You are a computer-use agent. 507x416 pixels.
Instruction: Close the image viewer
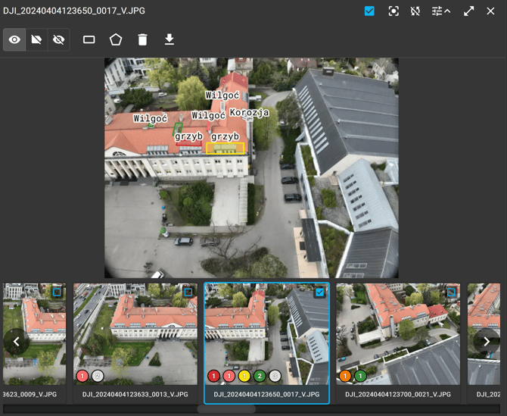click(x=490, y=11)
